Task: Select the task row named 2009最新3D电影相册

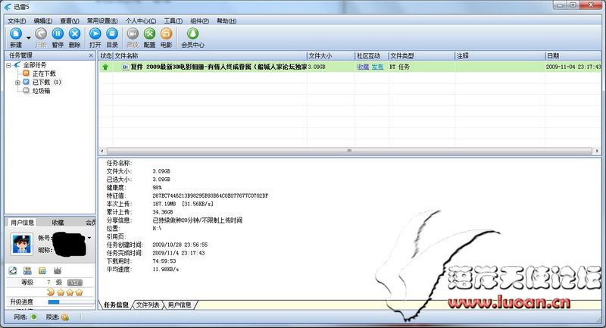Action: pos(350,67)
